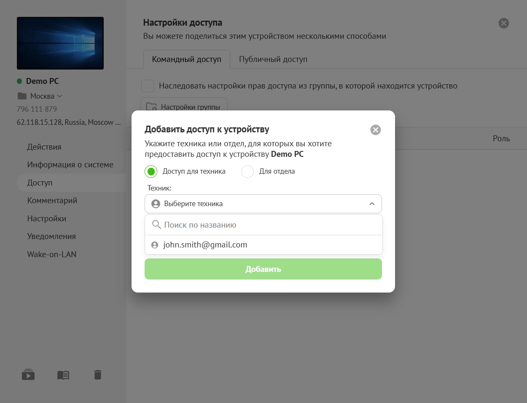The width and height of the screenshot is (527, 403).
Task: Expand the Москва group chevron
Action: pos(59,96)
